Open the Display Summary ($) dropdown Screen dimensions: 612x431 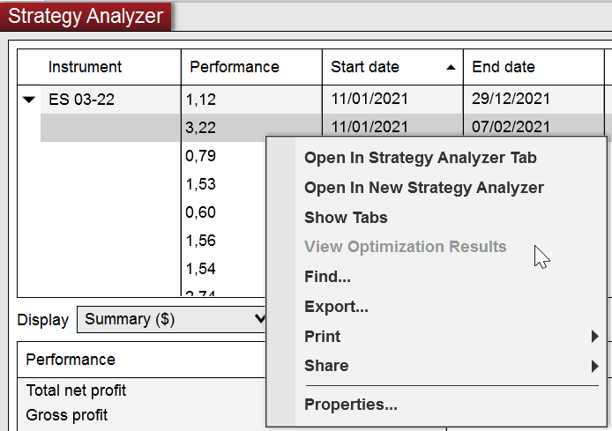174,319
